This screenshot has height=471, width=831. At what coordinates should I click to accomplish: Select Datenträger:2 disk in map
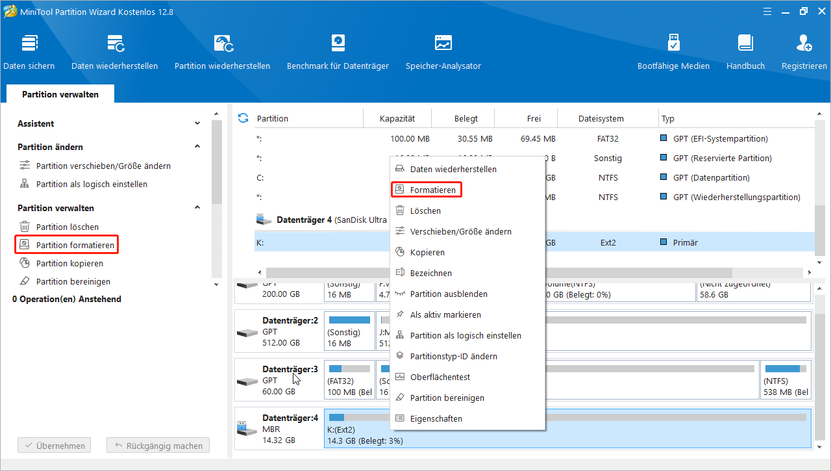(x=279, y=331)
